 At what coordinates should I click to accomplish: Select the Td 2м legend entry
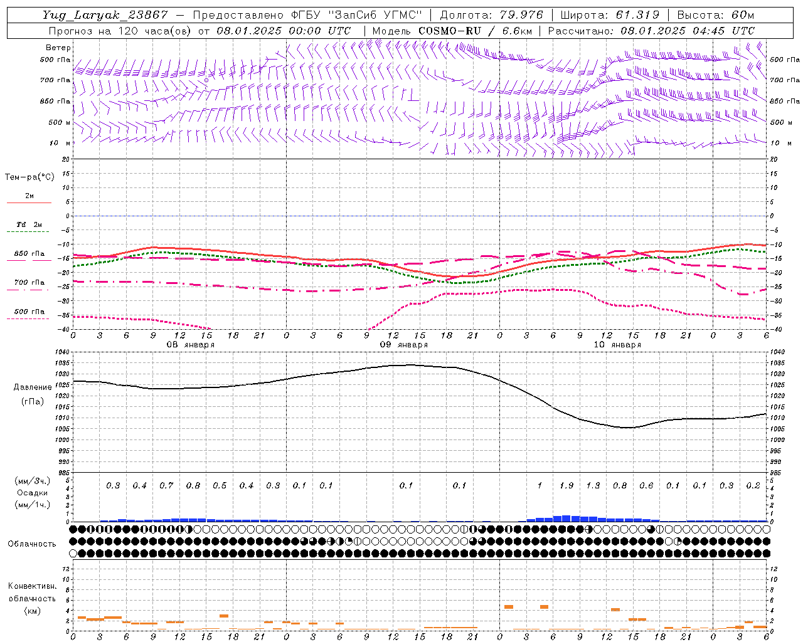(29, 224)
